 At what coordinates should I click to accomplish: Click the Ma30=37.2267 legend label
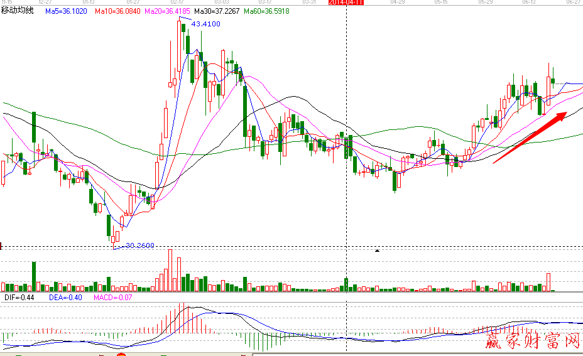click(217, 11)
